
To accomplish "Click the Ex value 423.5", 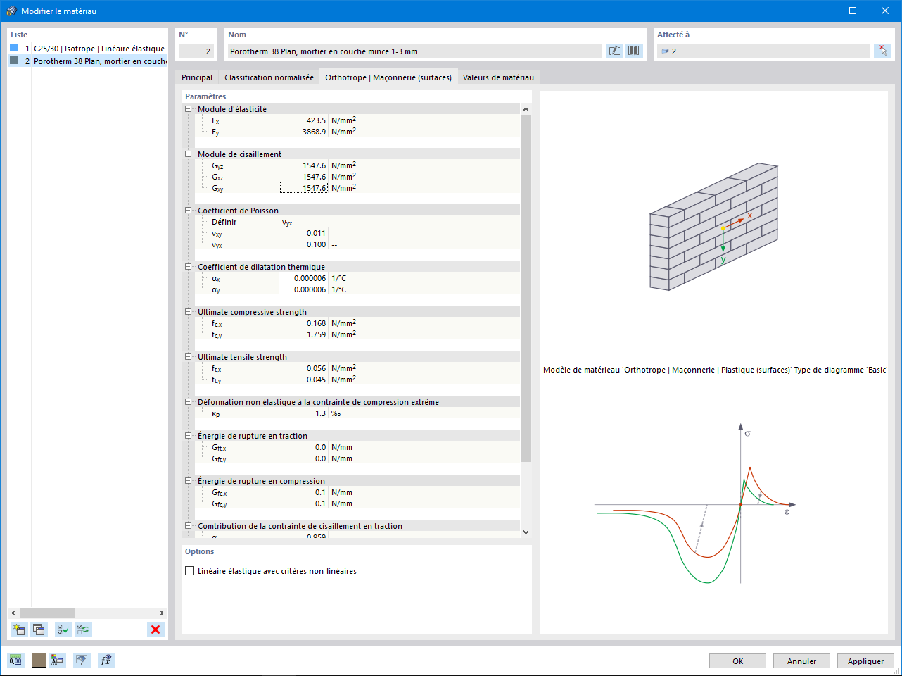I will (x=303, y=120).
